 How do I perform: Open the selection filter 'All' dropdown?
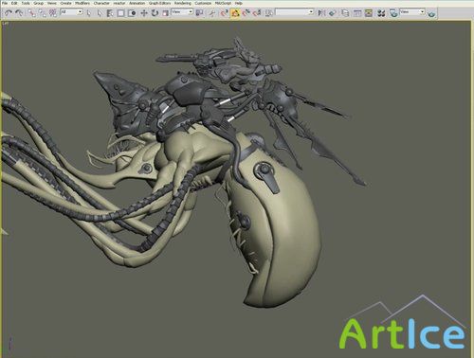pyautogui.click(x=72, y=12)
